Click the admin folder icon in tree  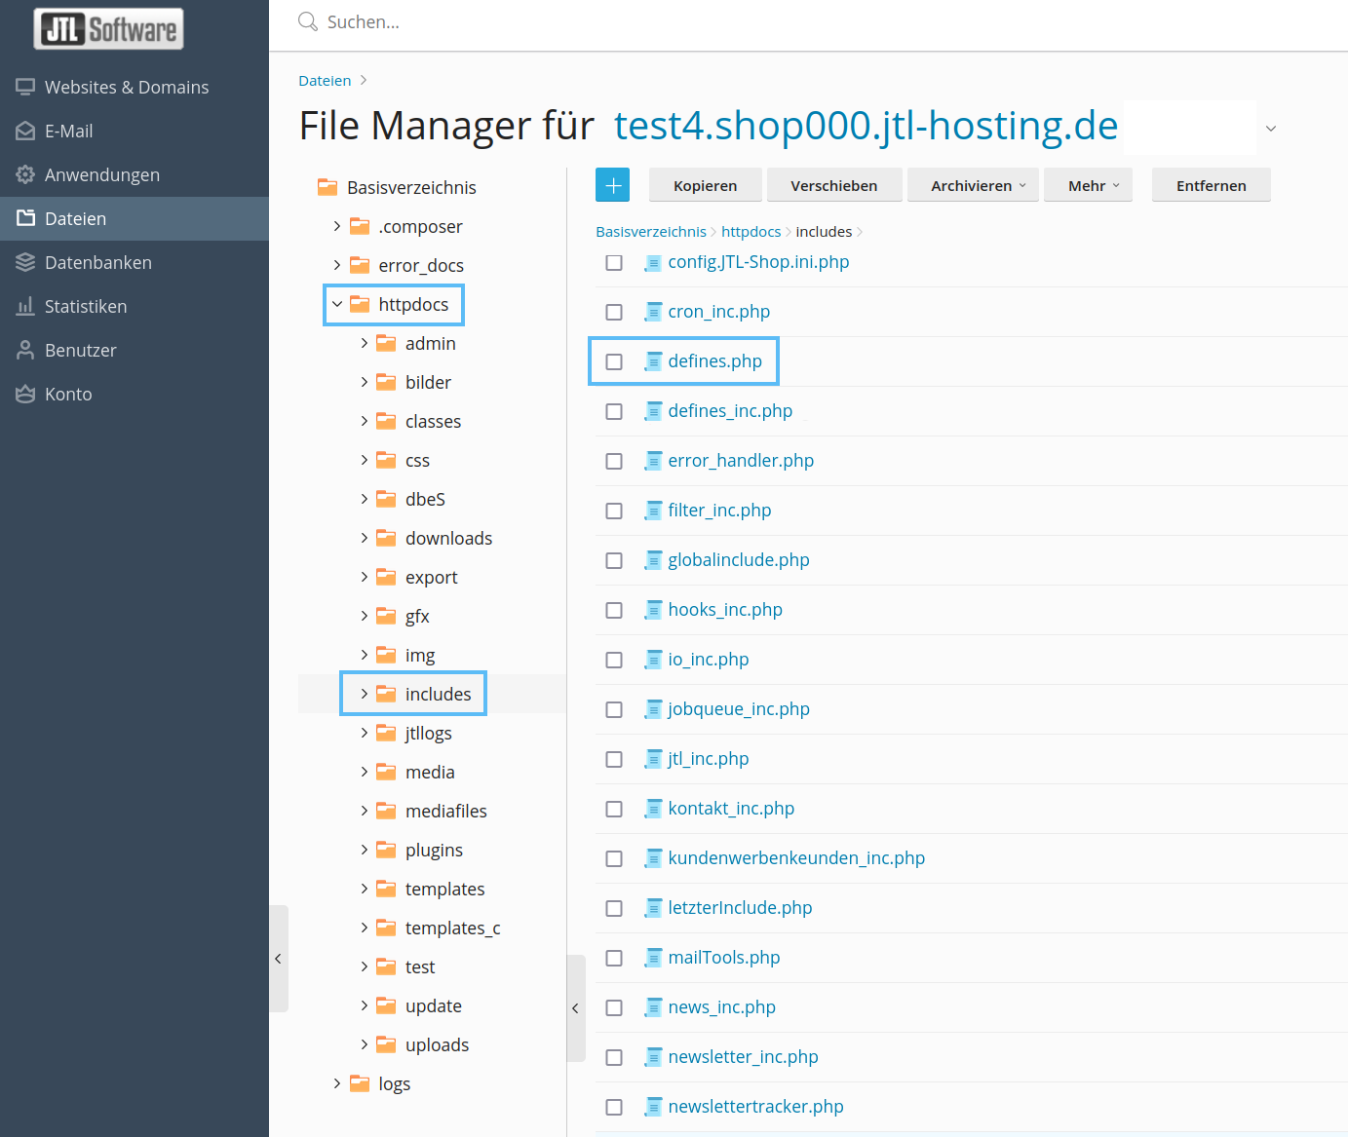[386, 343]
